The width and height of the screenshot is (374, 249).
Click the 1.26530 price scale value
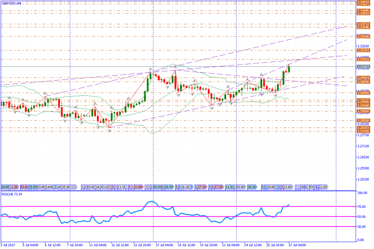click(x=363, y=157)
